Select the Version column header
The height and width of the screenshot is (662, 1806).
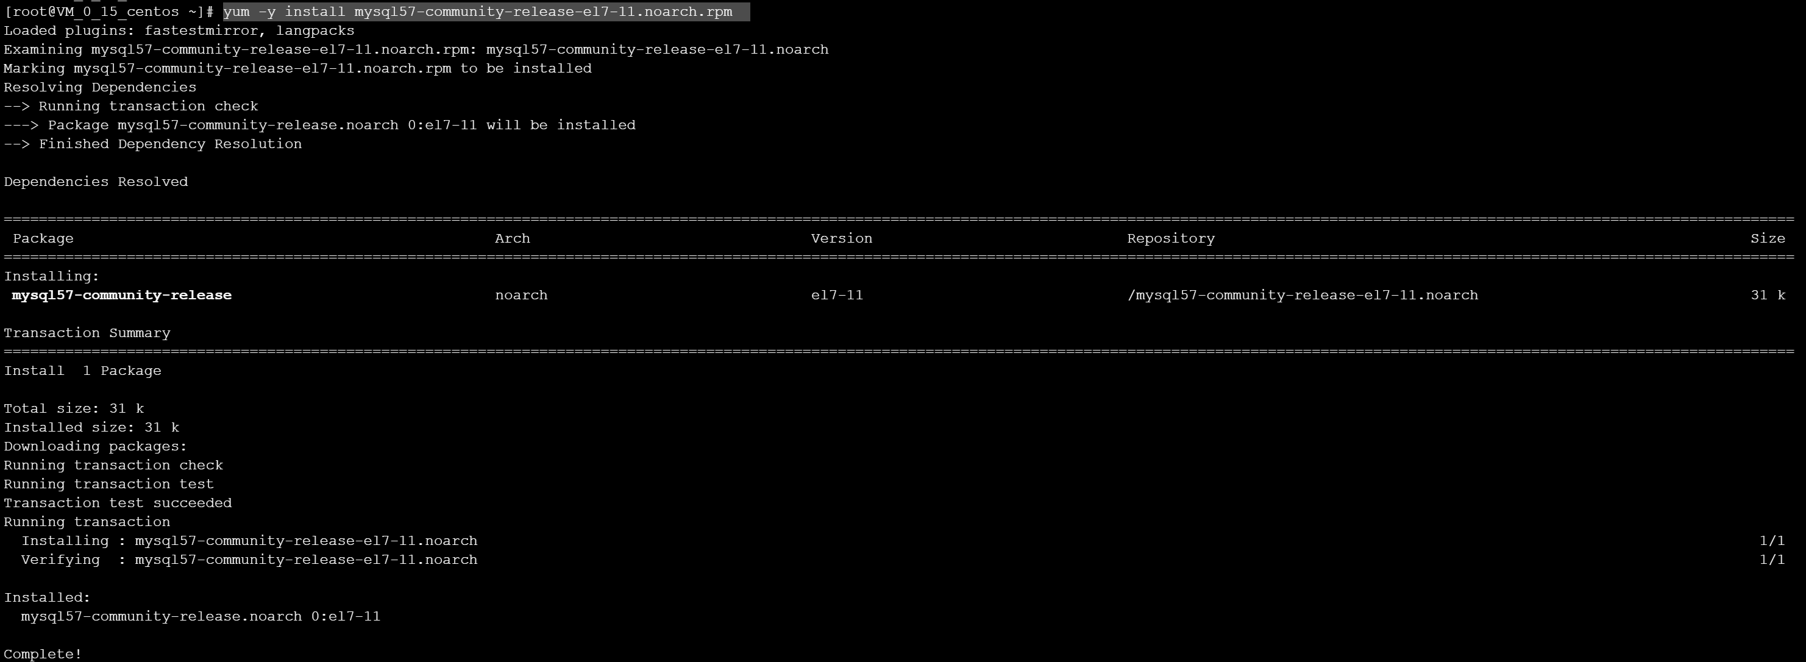point(841,237)
